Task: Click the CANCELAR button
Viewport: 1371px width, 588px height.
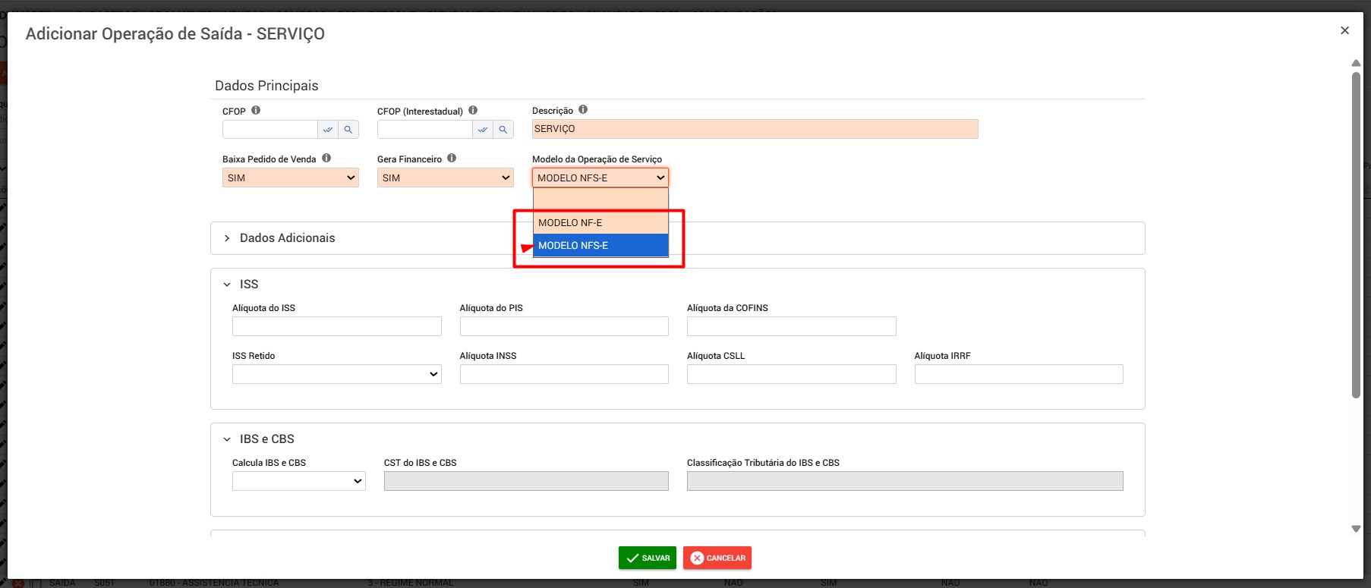Action: coord(717,558)
